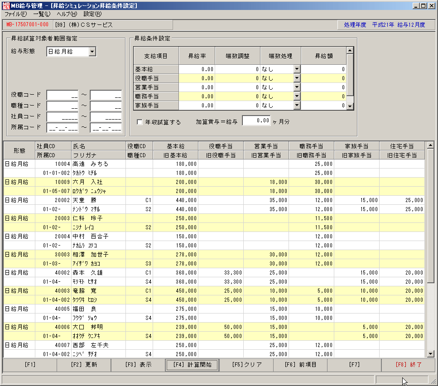Screen dimensions: 438x386
Task: Open the 一覧(L) menu
Action: (42, 14)
